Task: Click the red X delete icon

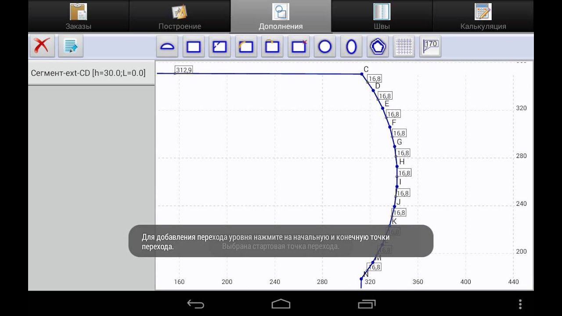Action: coord(42,46)
